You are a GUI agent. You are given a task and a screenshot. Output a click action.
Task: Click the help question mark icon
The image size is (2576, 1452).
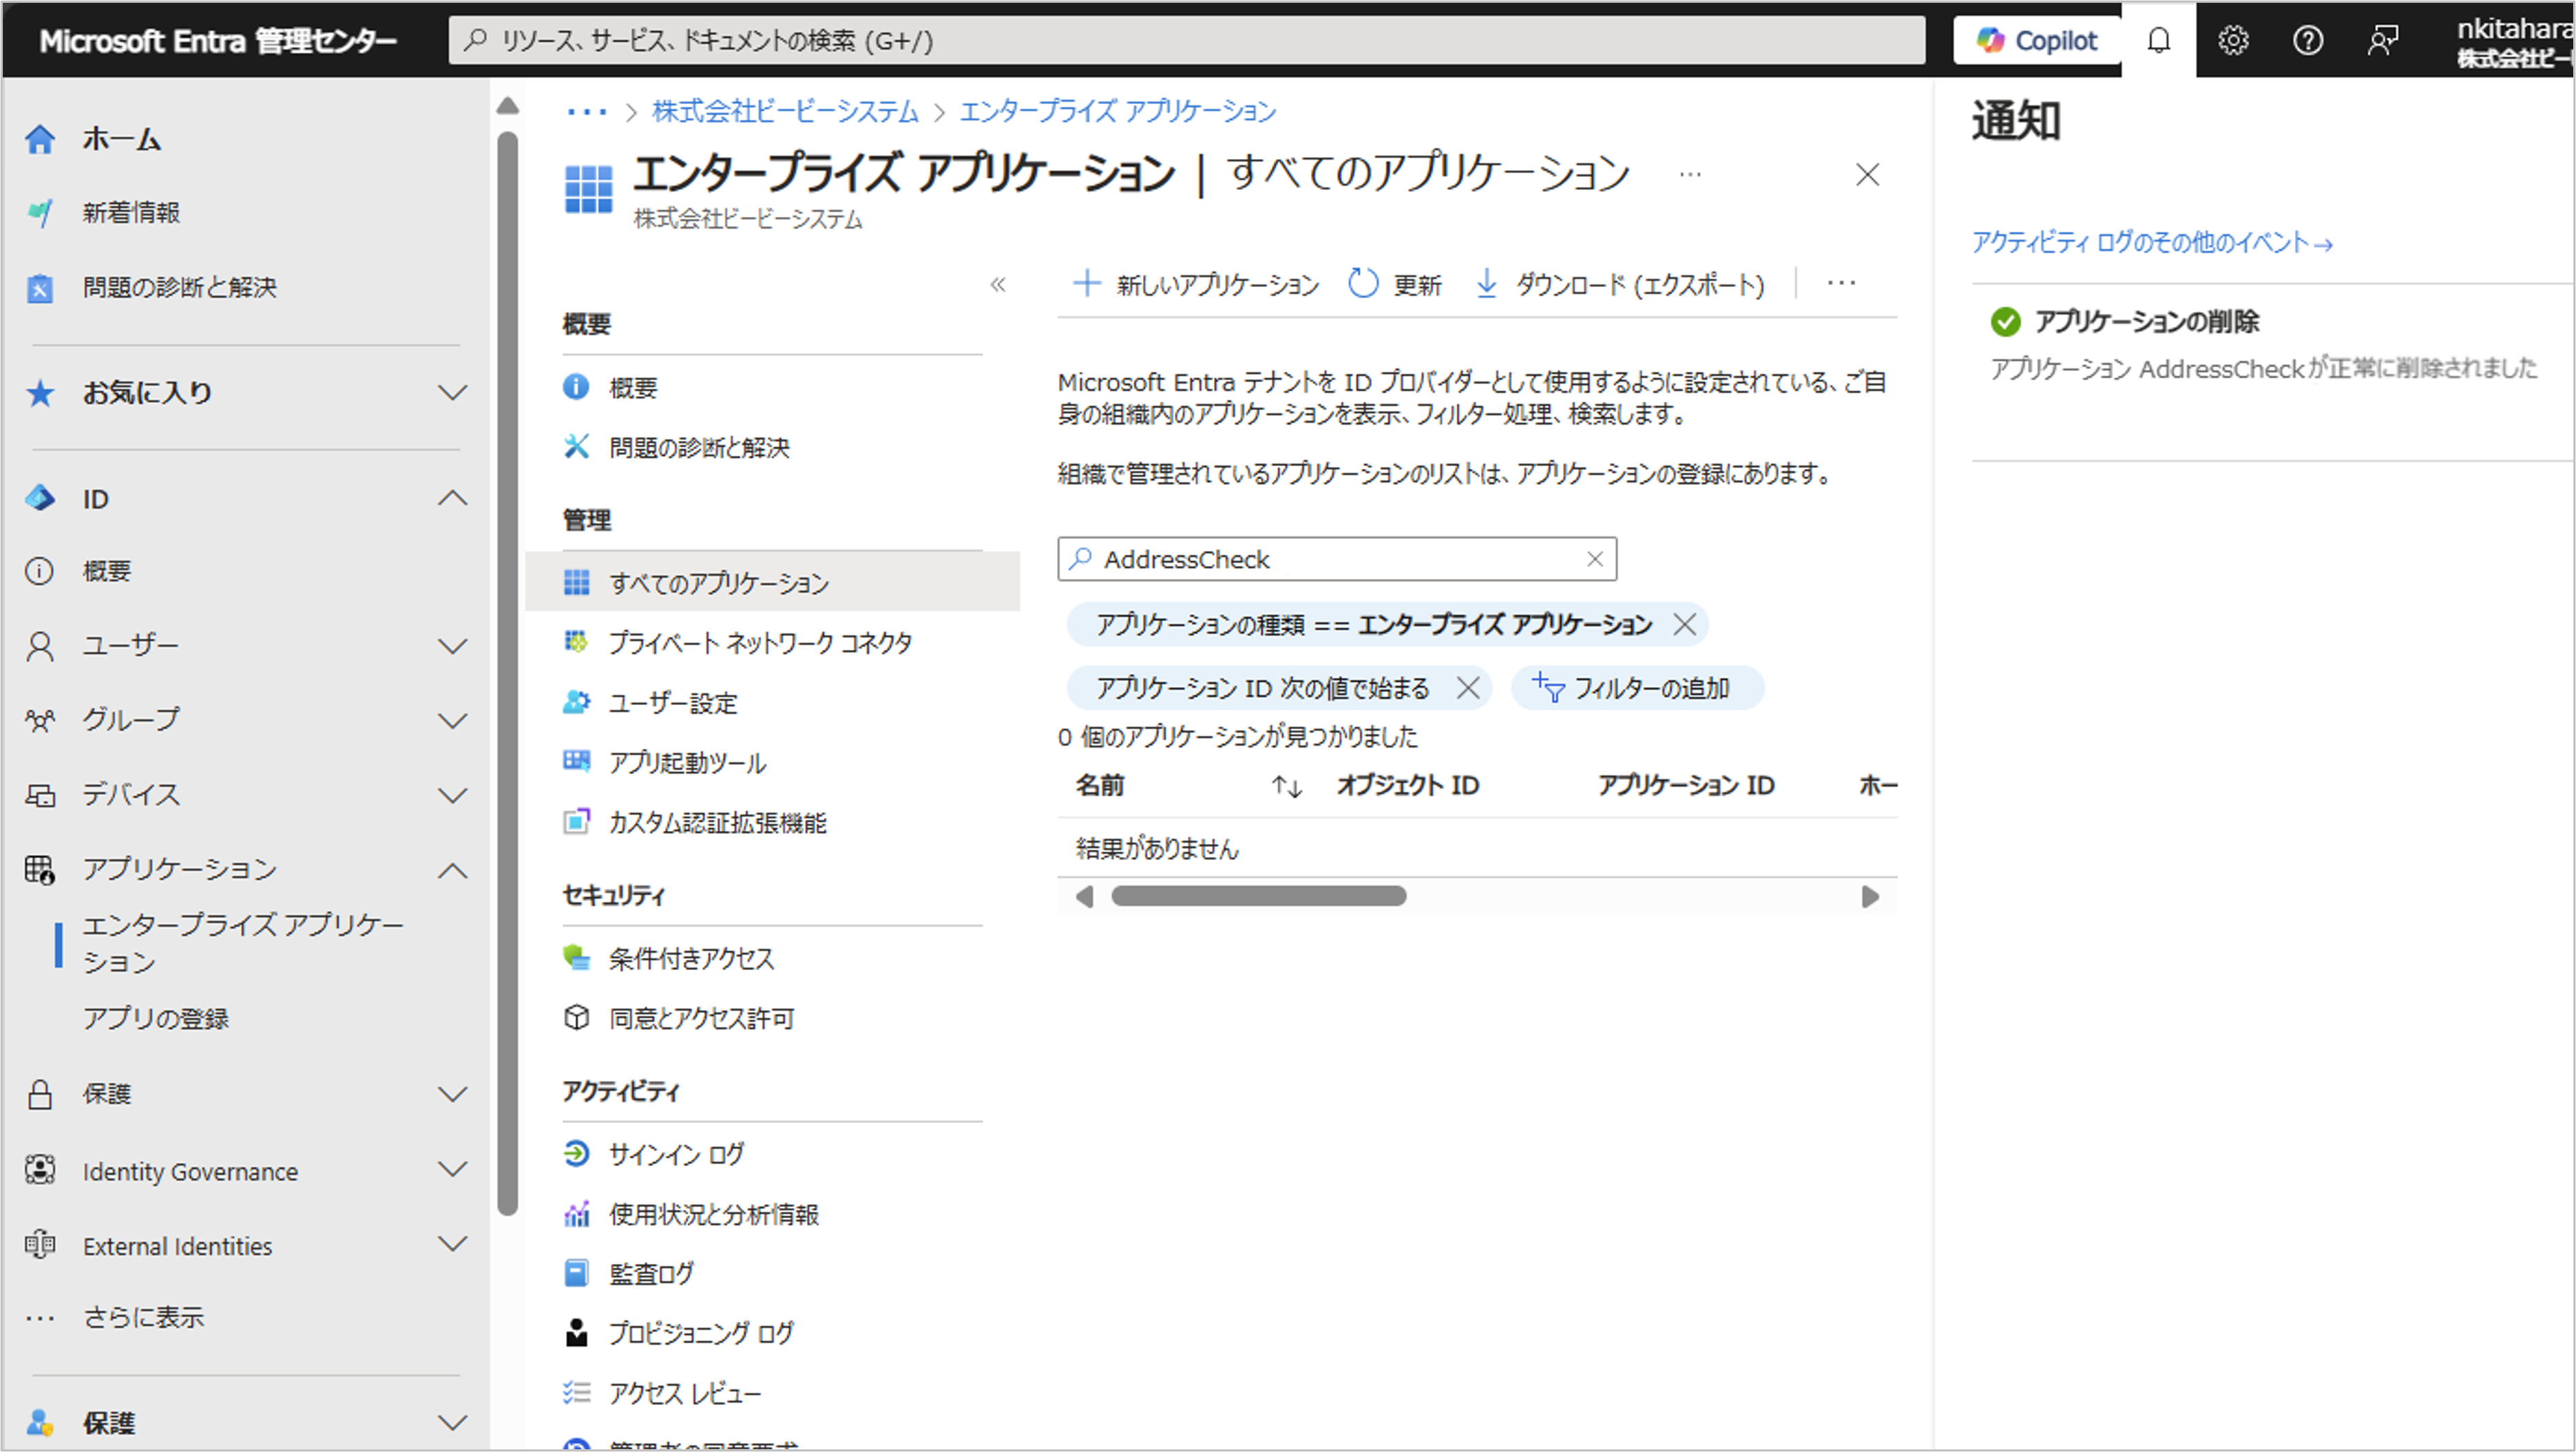point(2307,40)
